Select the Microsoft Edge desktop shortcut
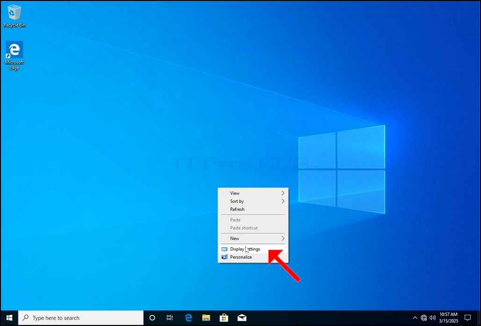The width and height of the screenshot is (481, 326). 14,56
